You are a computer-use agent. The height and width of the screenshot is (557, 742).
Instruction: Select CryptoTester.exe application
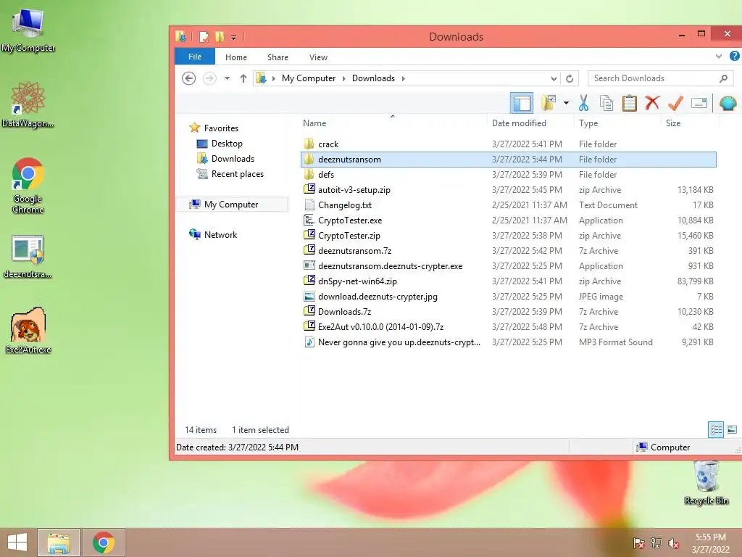coord(508,220)
